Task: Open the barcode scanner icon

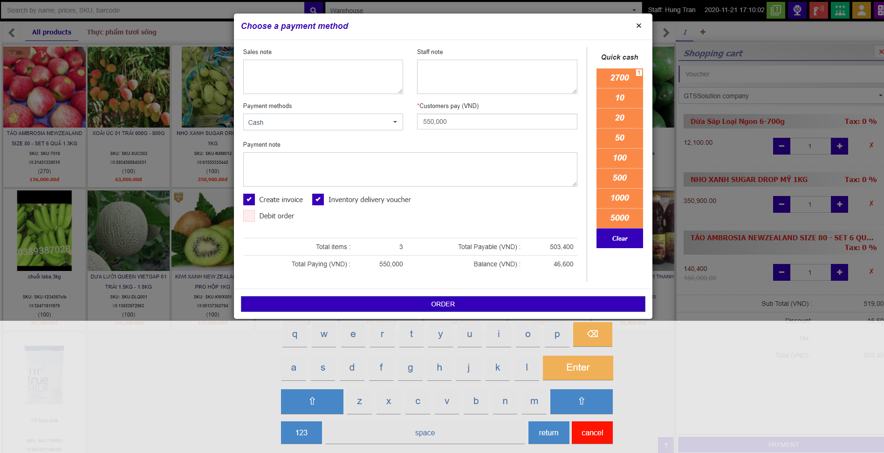Action: click(818, 10)
